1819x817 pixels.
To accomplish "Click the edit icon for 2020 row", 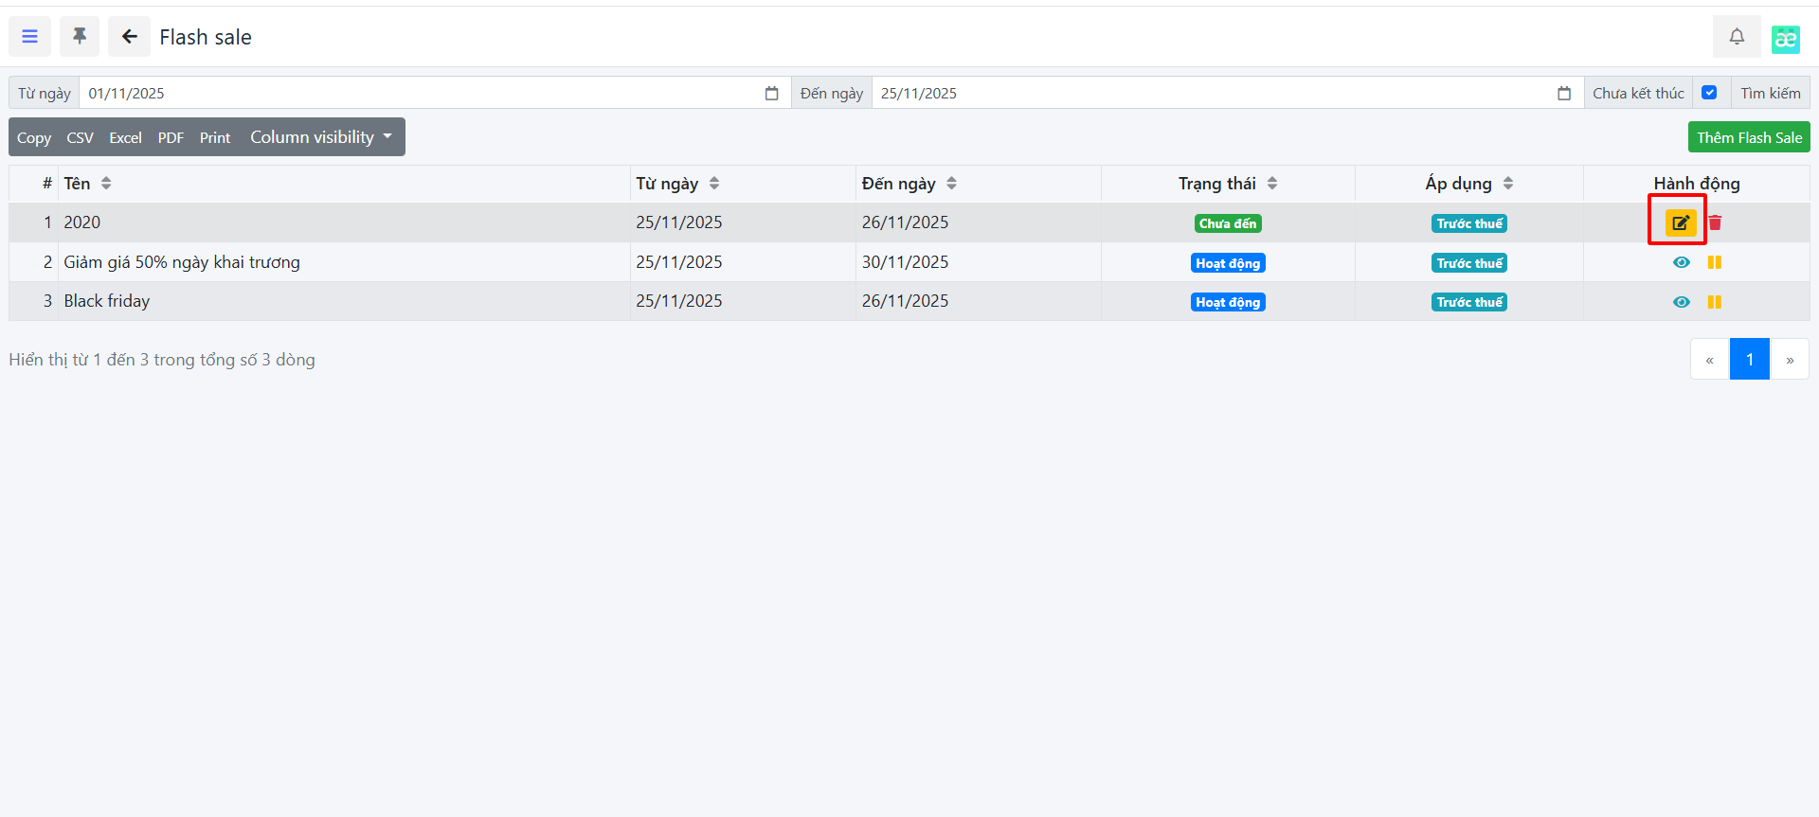I will click(1680, 223).
